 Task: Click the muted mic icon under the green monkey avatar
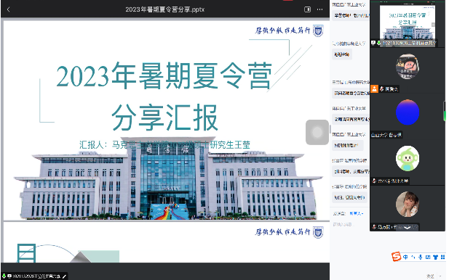(x=374, y=181)
